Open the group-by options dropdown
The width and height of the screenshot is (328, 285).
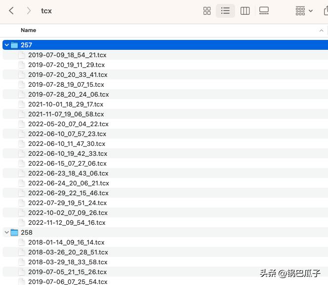tap(304, 11)
